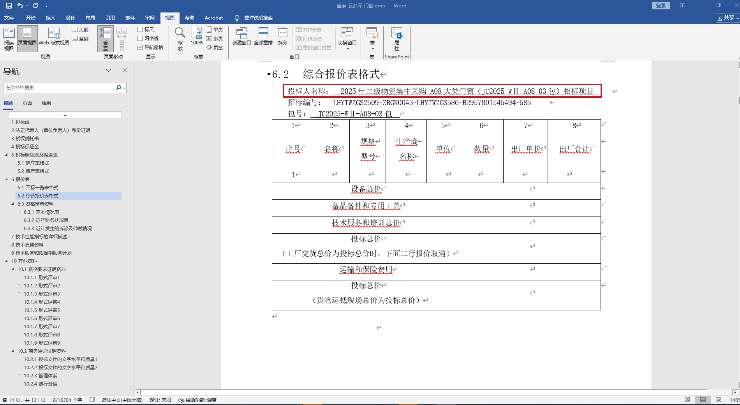Viewport: 740px width, 405px height.
Task: Expand heading 6.3.1 基本情况表
Action: click(x=19, y=212)
